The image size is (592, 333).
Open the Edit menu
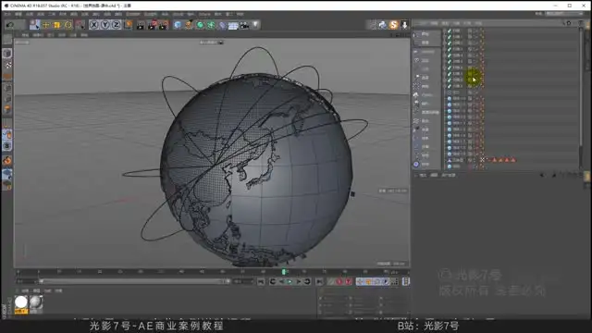click(x=18, y=14)
